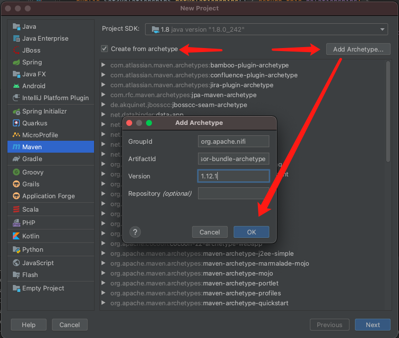The image size is (399, 338).
Task: Click the Groovy icon
Action: (x=16, y=172)
